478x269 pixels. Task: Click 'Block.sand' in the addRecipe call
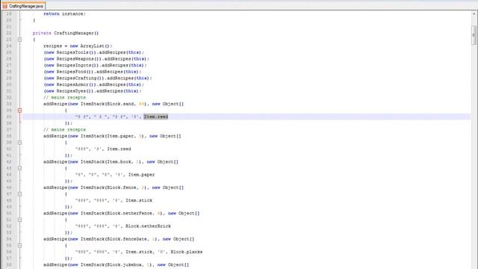coord(120,104)
